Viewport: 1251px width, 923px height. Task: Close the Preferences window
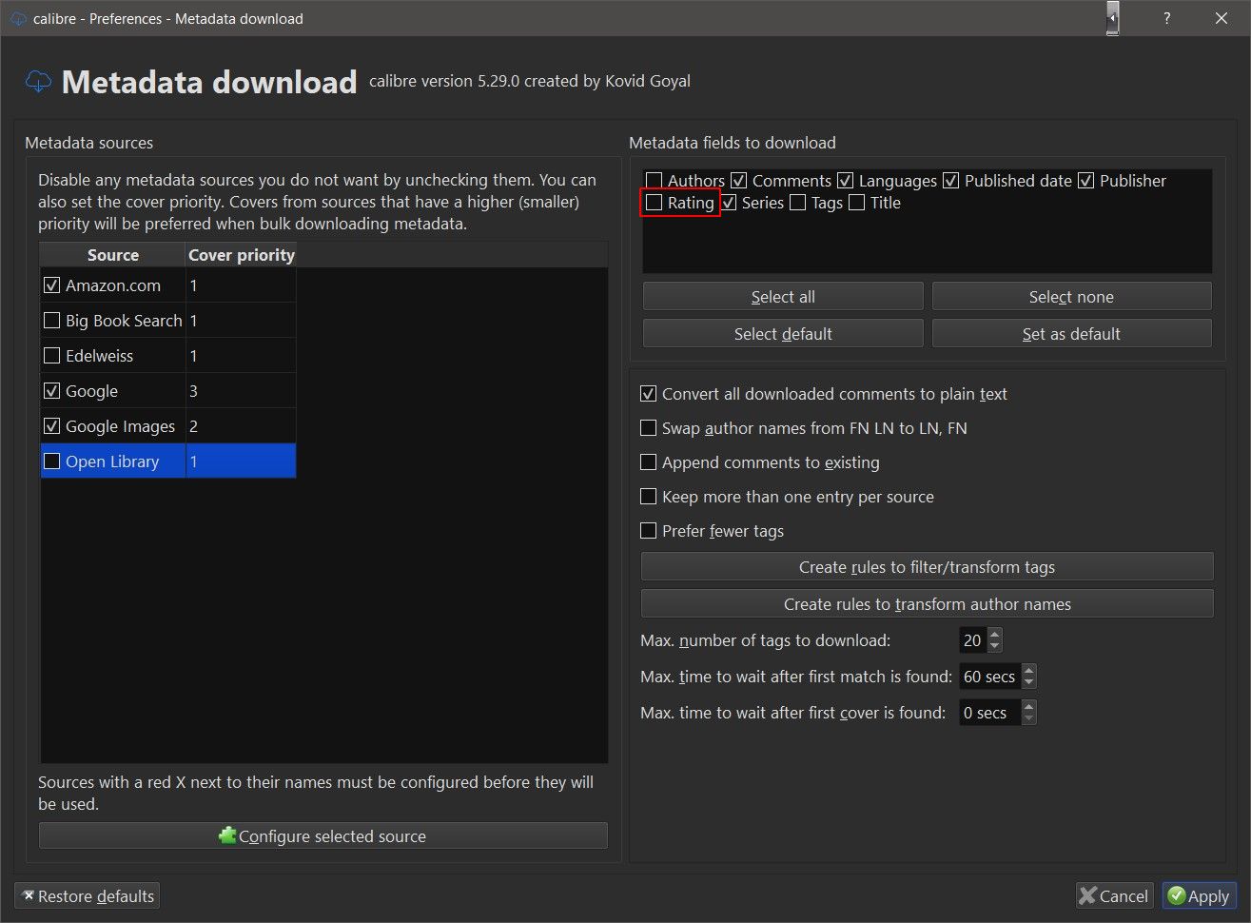coord(1222,18)
